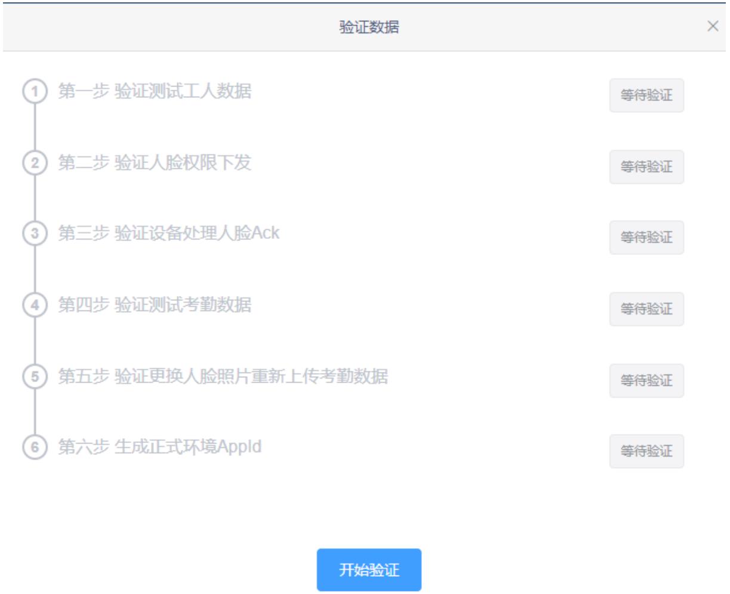Screen dimensions: 730x594
Task: Click 等待验证 button for 验证测试工人数据
Action: click(x=646, y=96)
